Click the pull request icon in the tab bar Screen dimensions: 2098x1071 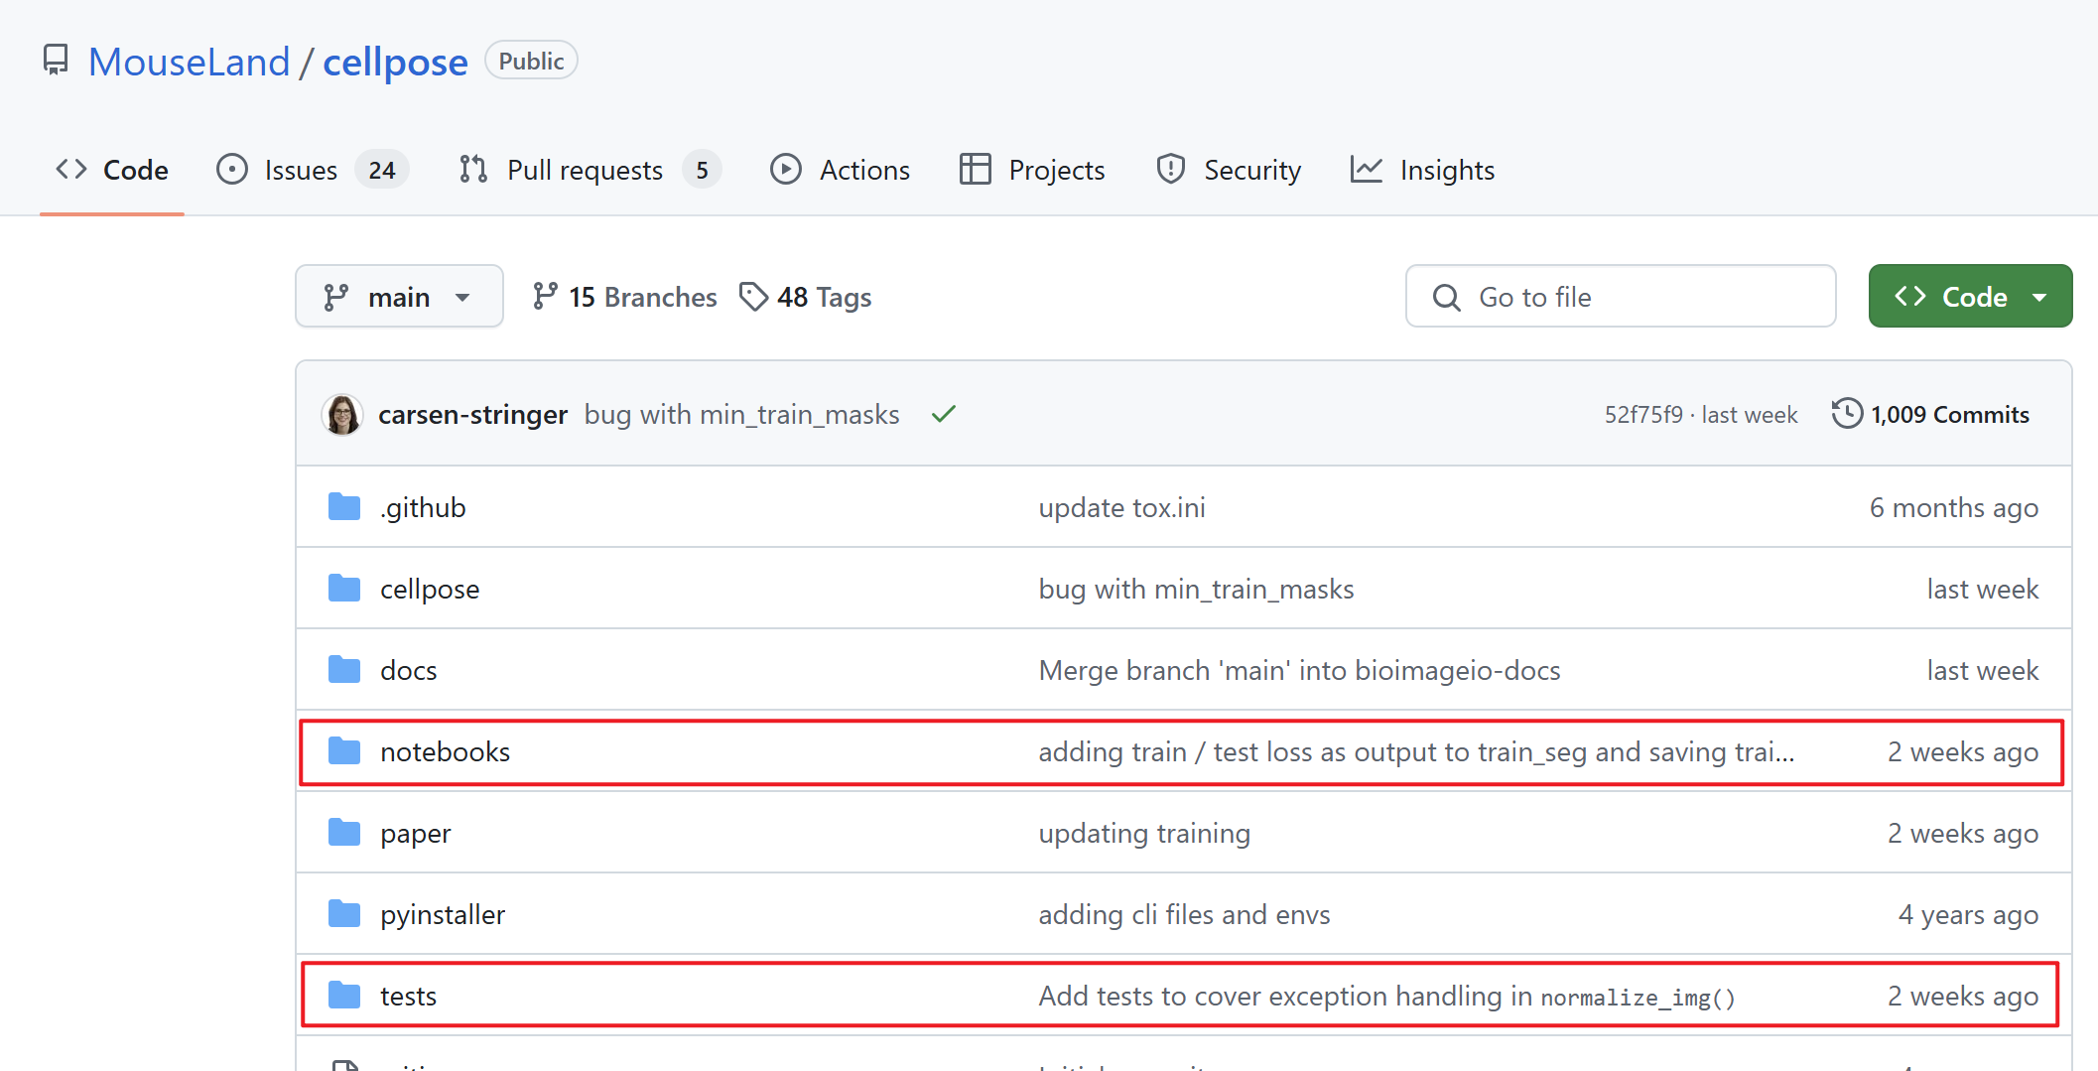coord(473,170)
